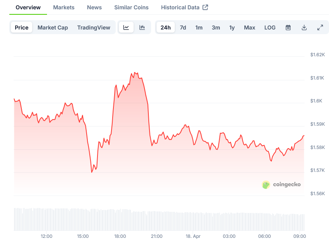Toggle the LOG scale option
The width and height of the screenshot is (329, 246).
(x=270, y=28)
